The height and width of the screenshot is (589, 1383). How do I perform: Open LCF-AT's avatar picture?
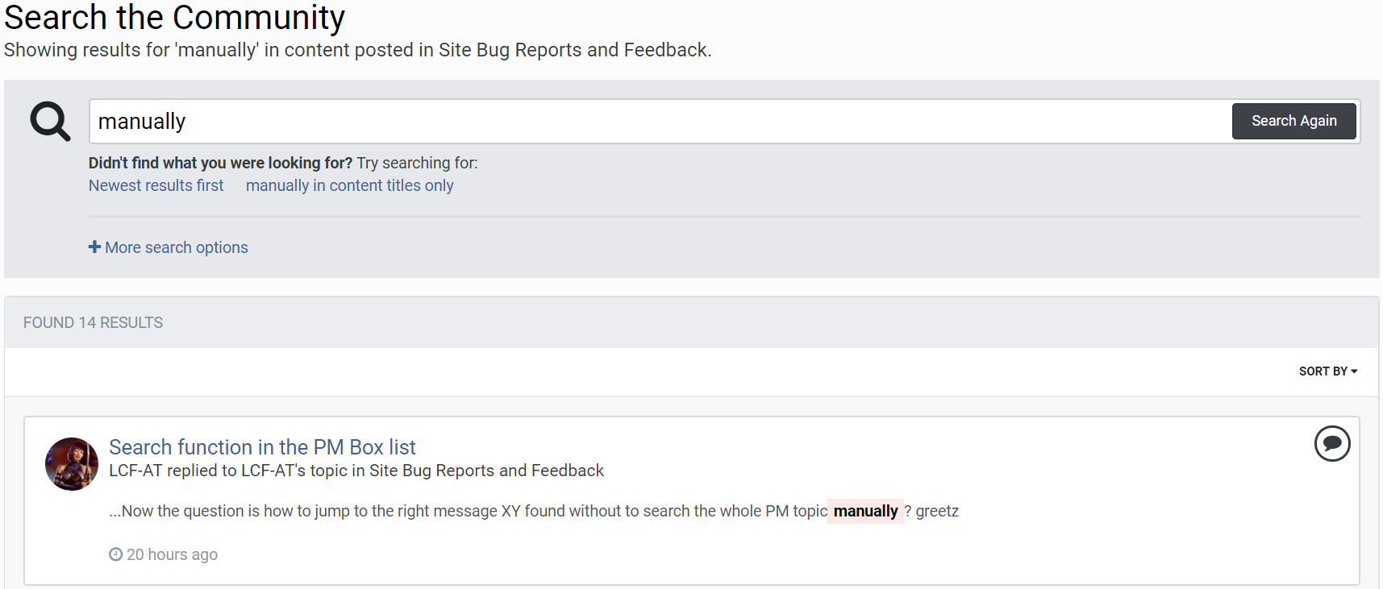[x=72, y=464]
